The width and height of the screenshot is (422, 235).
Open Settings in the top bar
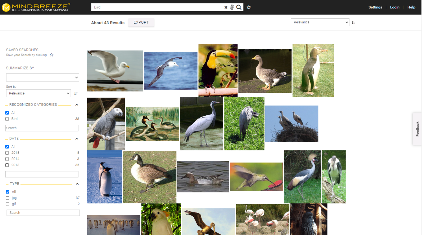[x=375, y=7]
